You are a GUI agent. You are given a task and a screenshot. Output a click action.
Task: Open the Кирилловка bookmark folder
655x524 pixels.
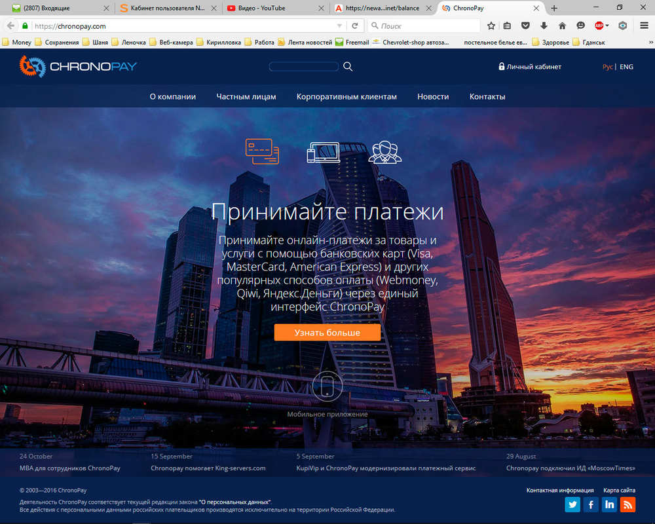pos(219,42)
